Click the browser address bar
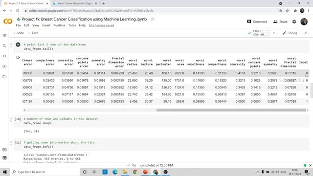 pos(150,11)
